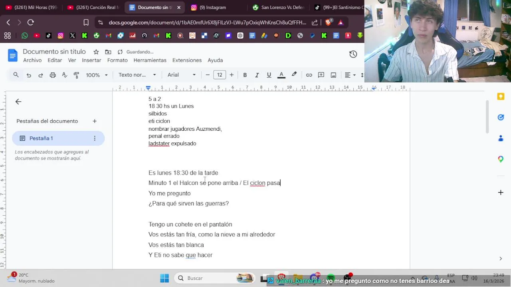Open the Extensiones menu
This screenshot has width=511, height=287.
(187, 60)
